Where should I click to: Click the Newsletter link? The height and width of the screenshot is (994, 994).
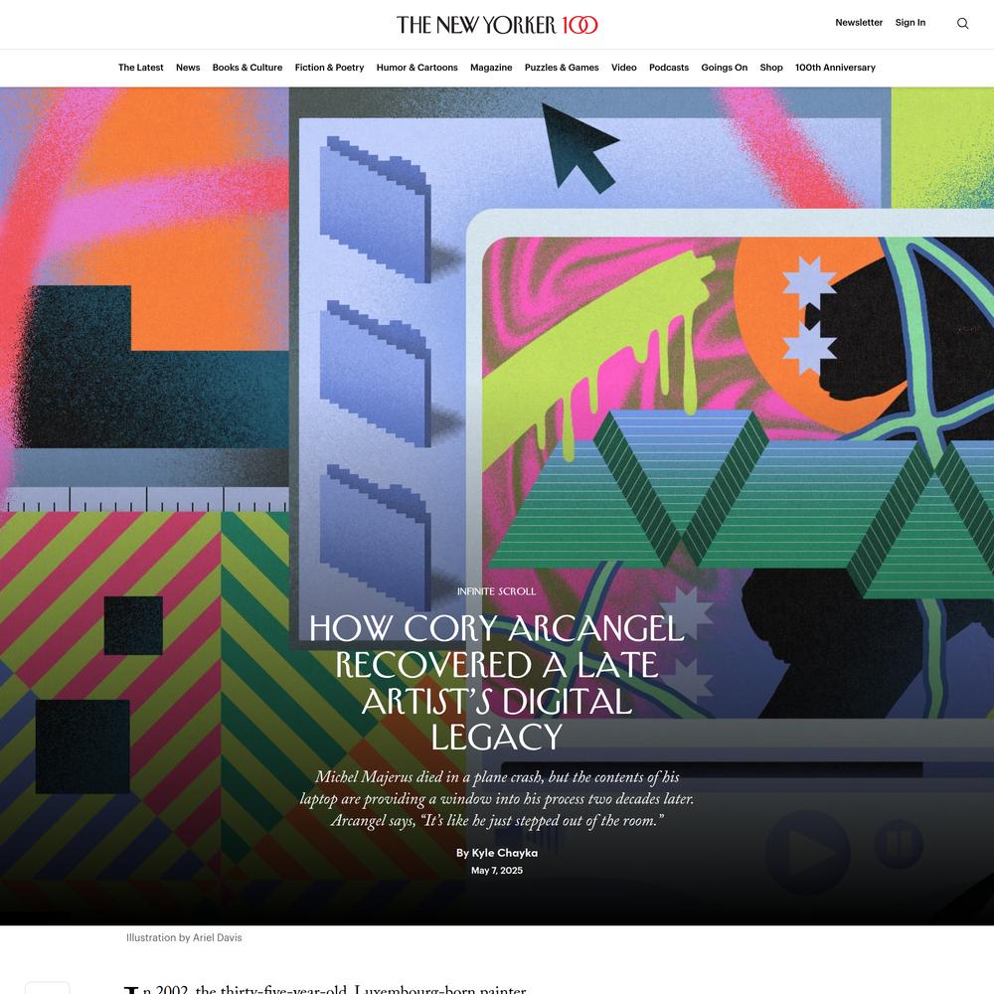tap(859, 22)
